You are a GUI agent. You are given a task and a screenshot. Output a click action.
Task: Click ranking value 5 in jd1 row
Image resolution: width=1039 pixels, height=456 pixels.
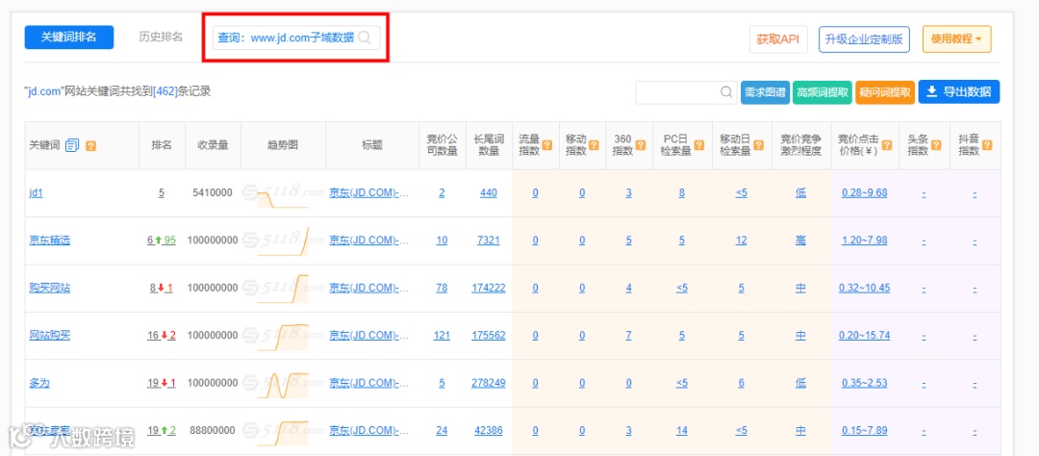point(161,192)
